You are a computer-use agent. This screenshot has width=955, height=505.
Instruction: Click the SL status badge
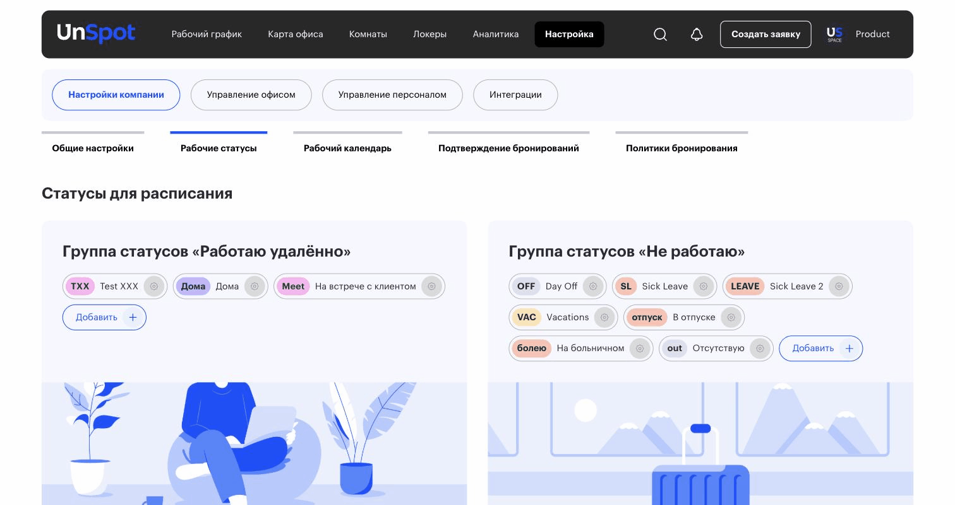pyautogui.click(x=626, y=286)
